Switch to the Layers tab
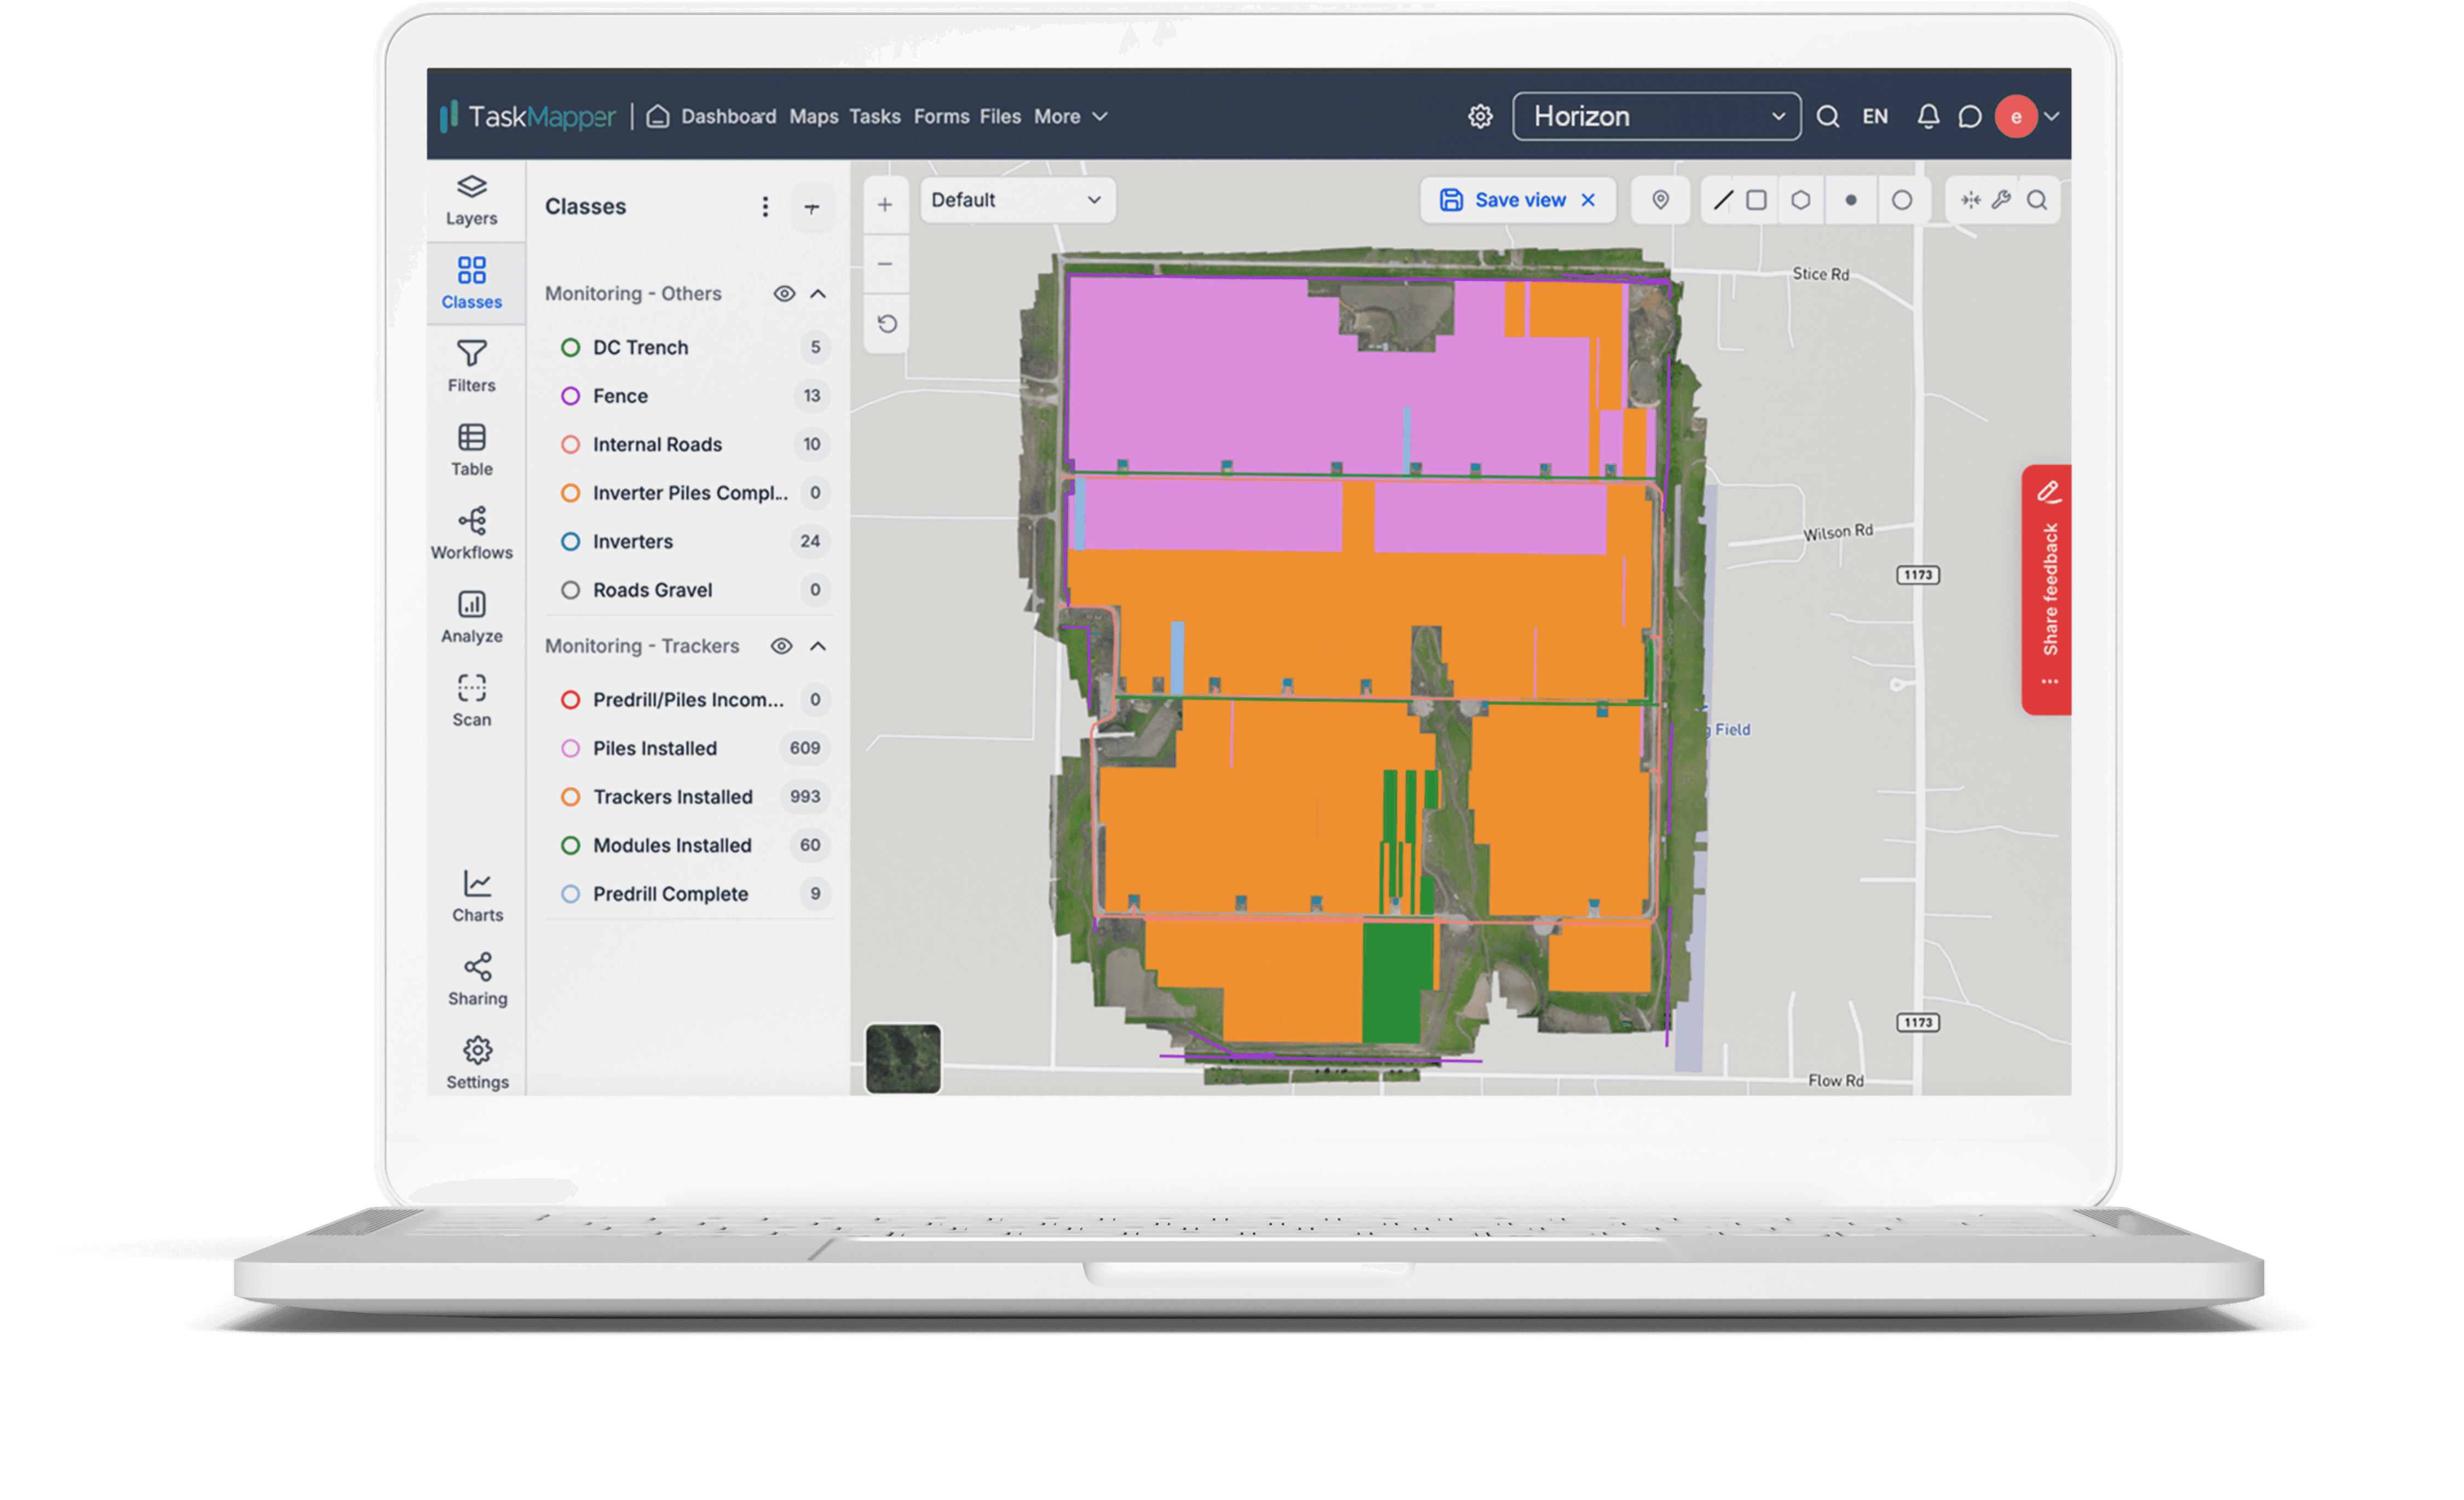This screenshot has width=2464, height=1500. pos(471,199)
